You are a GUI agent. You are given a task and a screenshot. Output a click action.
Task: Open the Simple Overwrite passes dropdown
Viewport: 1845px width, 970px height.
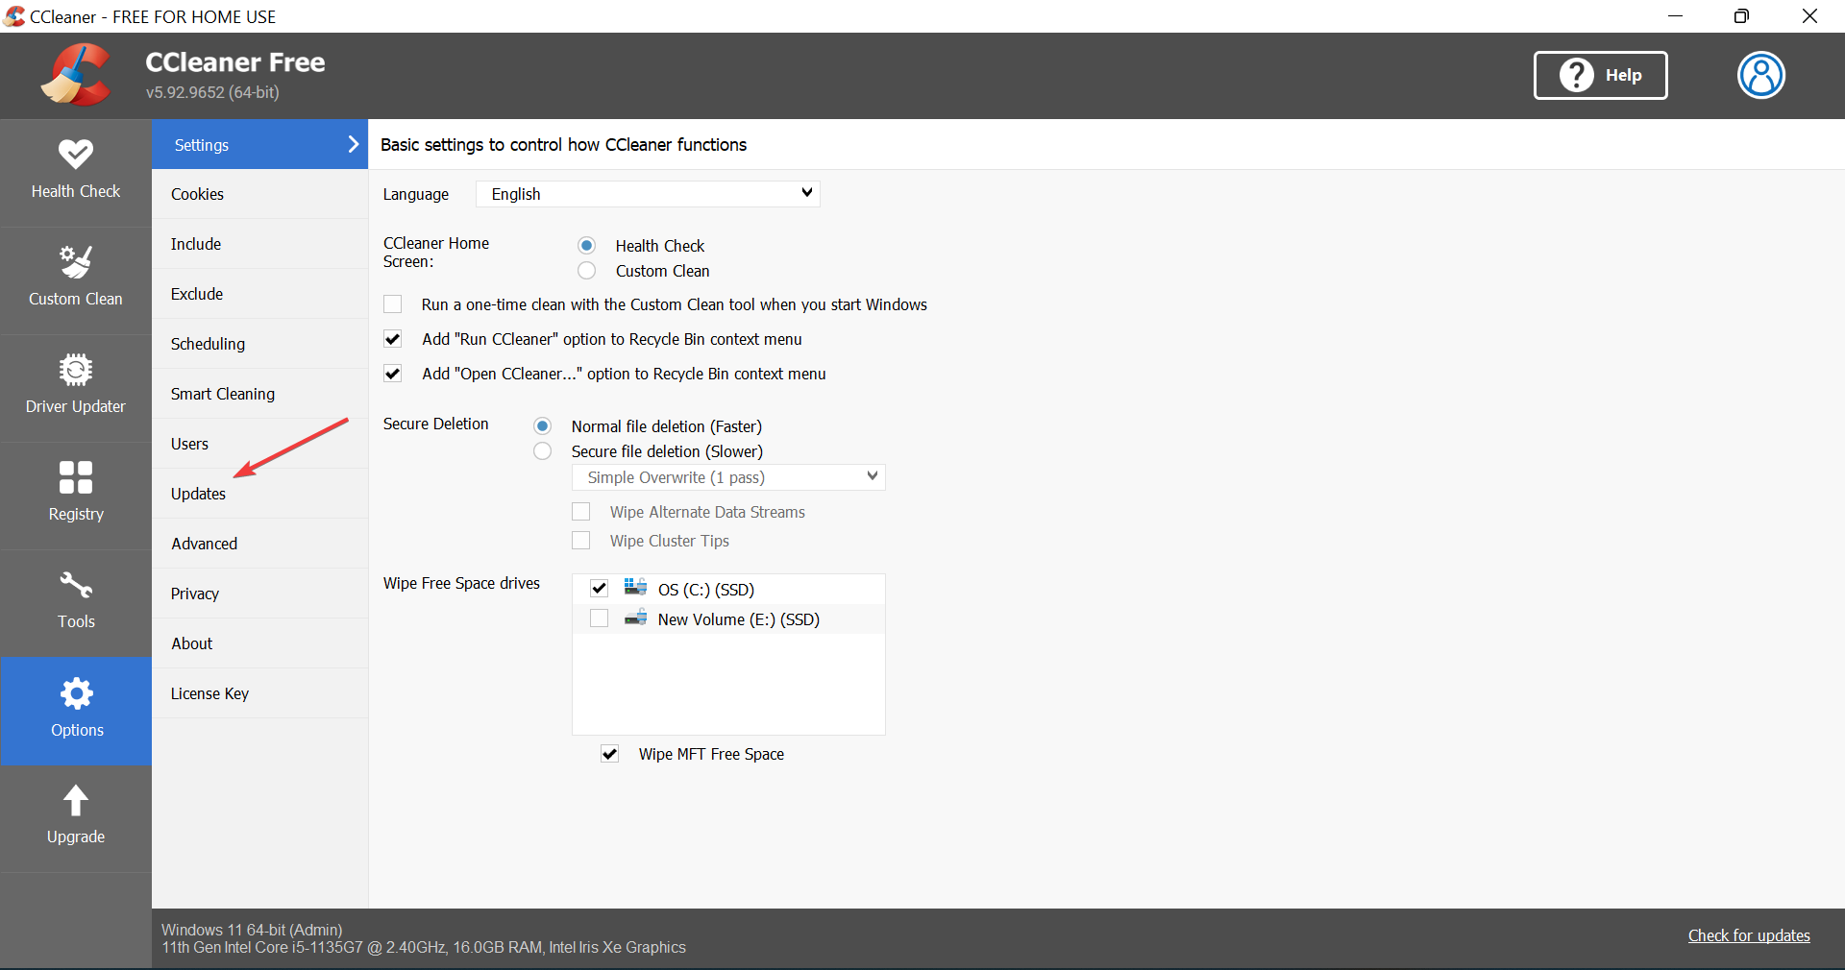tap(728, 477)
